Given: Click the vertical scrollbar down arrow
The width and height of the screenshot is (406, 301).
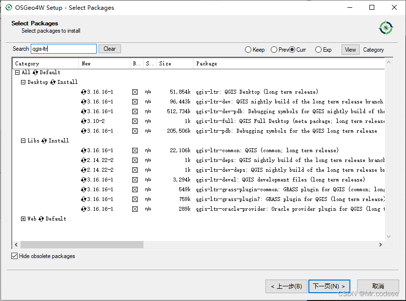Looking at the screenshot, I should [388, 236].
